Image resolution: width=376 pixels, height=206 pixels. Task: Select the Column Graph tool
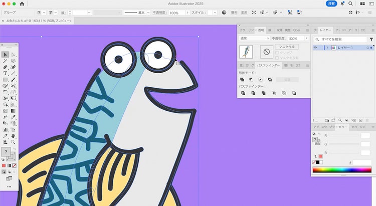[x=5, y=130]
